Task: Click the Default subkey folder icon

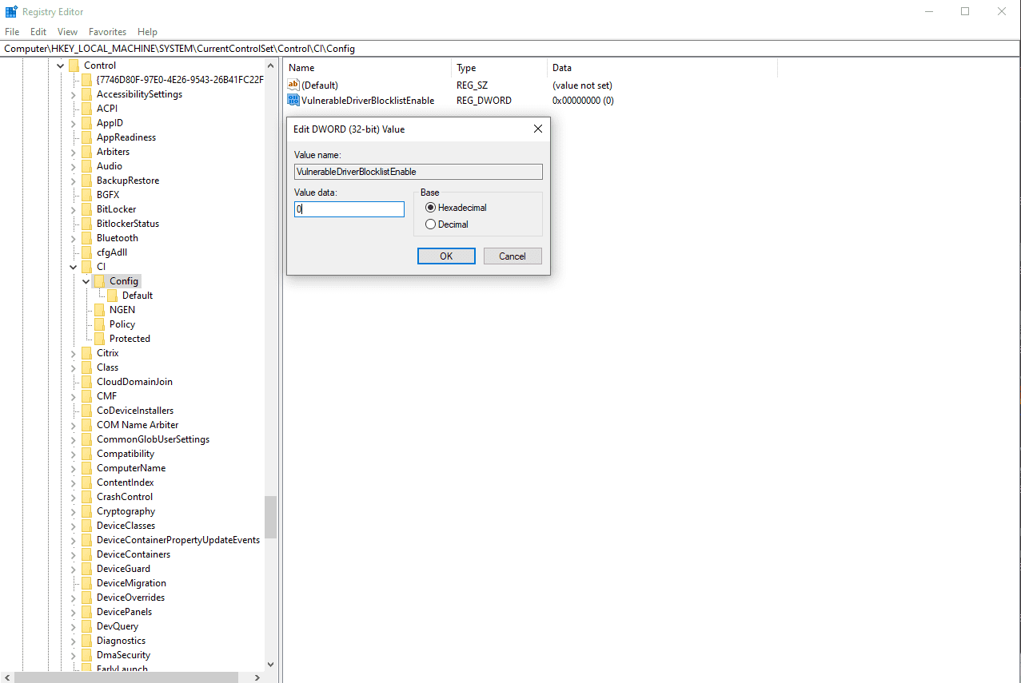Action: tap(112, 296)
